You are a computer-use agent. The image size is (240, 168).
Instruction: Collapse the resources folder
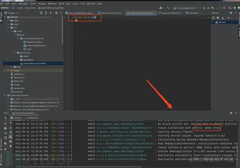[x=15, y=52]
